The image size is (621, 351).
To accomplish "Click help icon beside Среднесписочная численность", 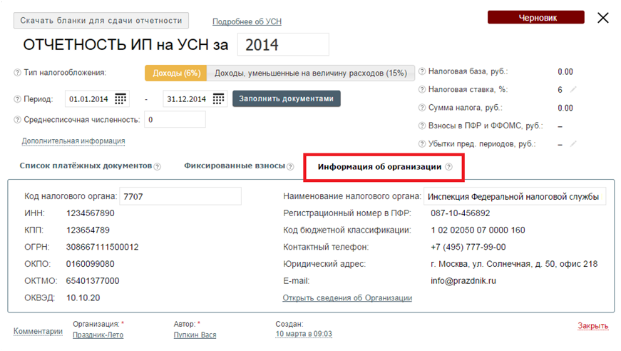I will coord(17,120).
